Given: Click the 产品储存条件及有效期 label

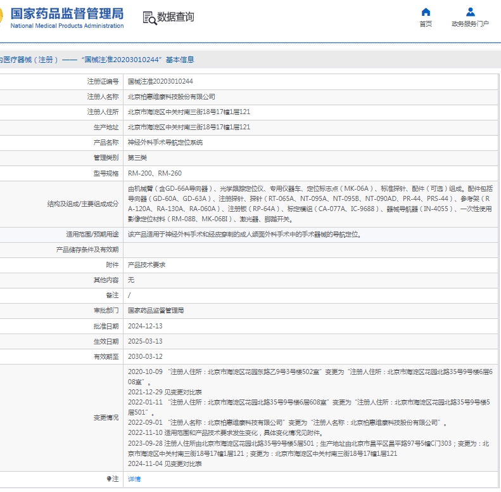Looking at the screenshot, I should pyautogui.click(x=87, y=250).
